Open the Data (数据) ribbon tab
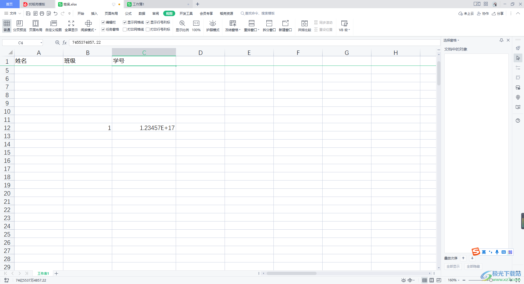Screen dimensions: 524x284 point(142,13)
